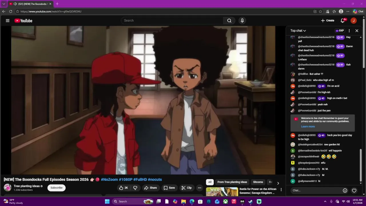Reload the page in the browser
This screenshot has height=206, width=366.
tap(11, 11)
